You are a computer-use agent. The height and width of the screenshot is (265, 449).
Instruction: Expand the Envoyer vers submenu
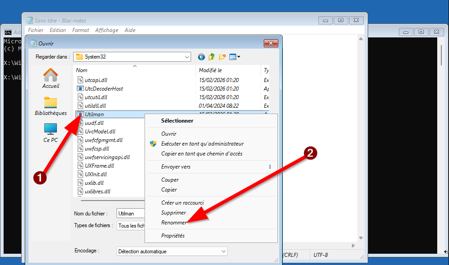tap(176, 167)
